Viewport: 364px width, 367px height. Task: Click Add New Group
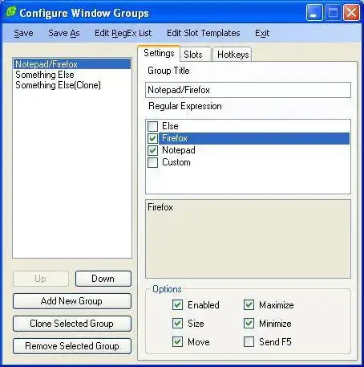72,301
